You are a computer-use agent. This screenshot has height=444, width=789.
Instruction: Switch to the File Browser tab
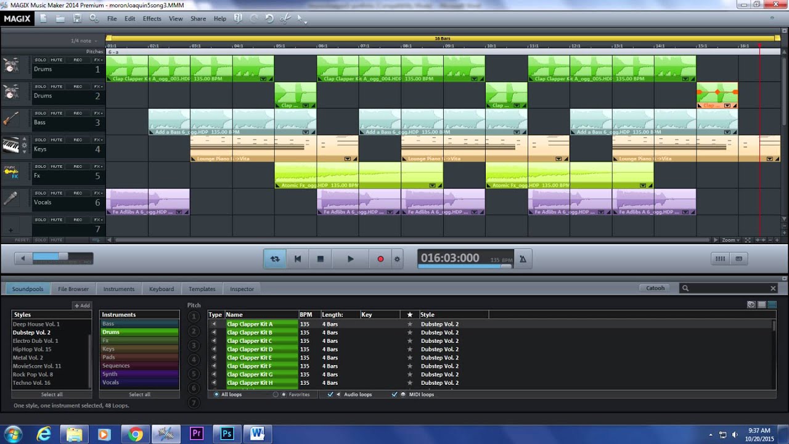(73, 289)
